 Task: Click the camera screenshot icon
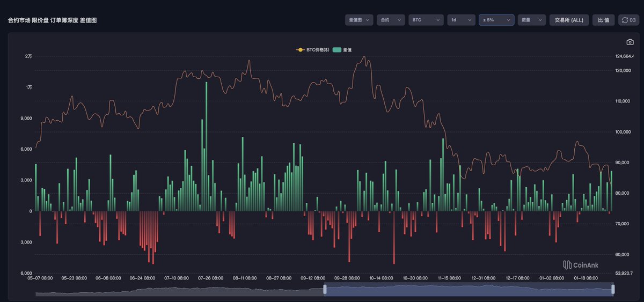click(630, 42)
